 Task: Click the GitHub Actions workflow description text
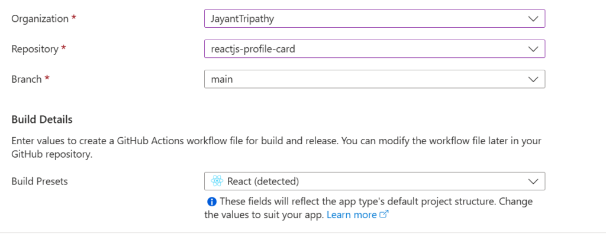[276, 148]
